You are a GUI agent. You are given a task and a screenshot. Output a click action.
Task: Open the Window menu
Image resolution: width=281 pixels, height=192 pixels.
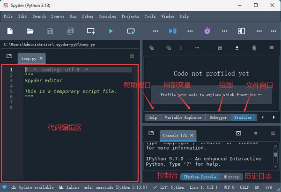point(168,16)
